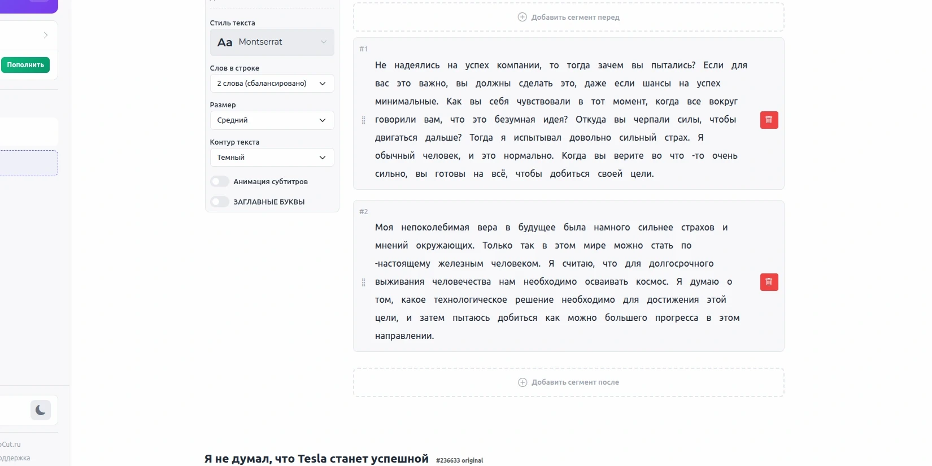Click the dashed upload box in sidebar
Viewport: 932px width, 466px height.
pos(28,163)
